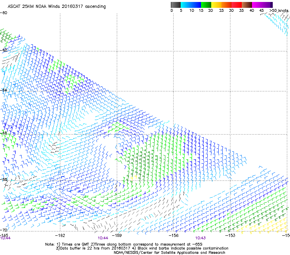Image resolution: width=290 pixels, height=255 pixels.
Task: Click the legend scale number 25
Action: [x=221, y=11]
